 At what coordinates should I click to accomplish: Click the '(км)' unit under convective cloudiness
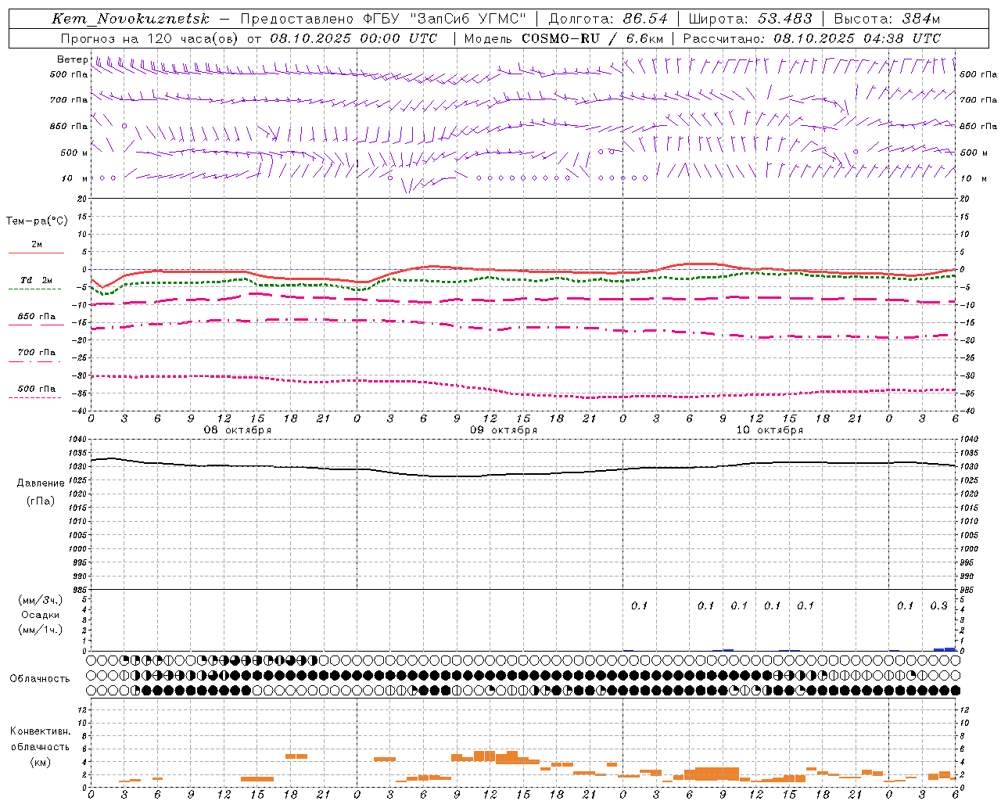pyautogui.click(x=40, y=762)
